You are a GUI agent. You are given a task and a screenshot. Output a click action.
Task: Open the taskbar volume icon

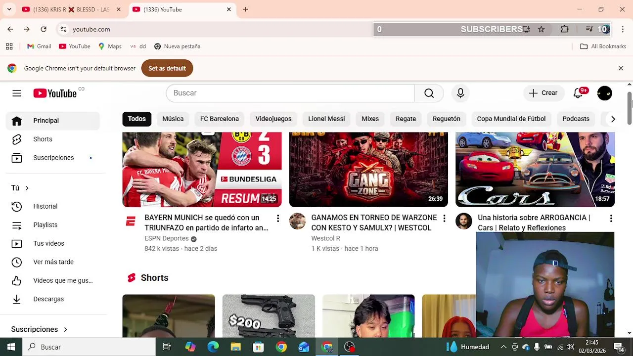point(570,347)
